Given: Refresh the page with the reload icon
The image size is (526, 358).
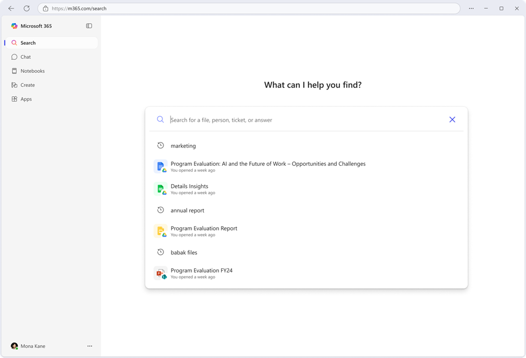Looking at the screenshot, I should click(x=26, y=8).
